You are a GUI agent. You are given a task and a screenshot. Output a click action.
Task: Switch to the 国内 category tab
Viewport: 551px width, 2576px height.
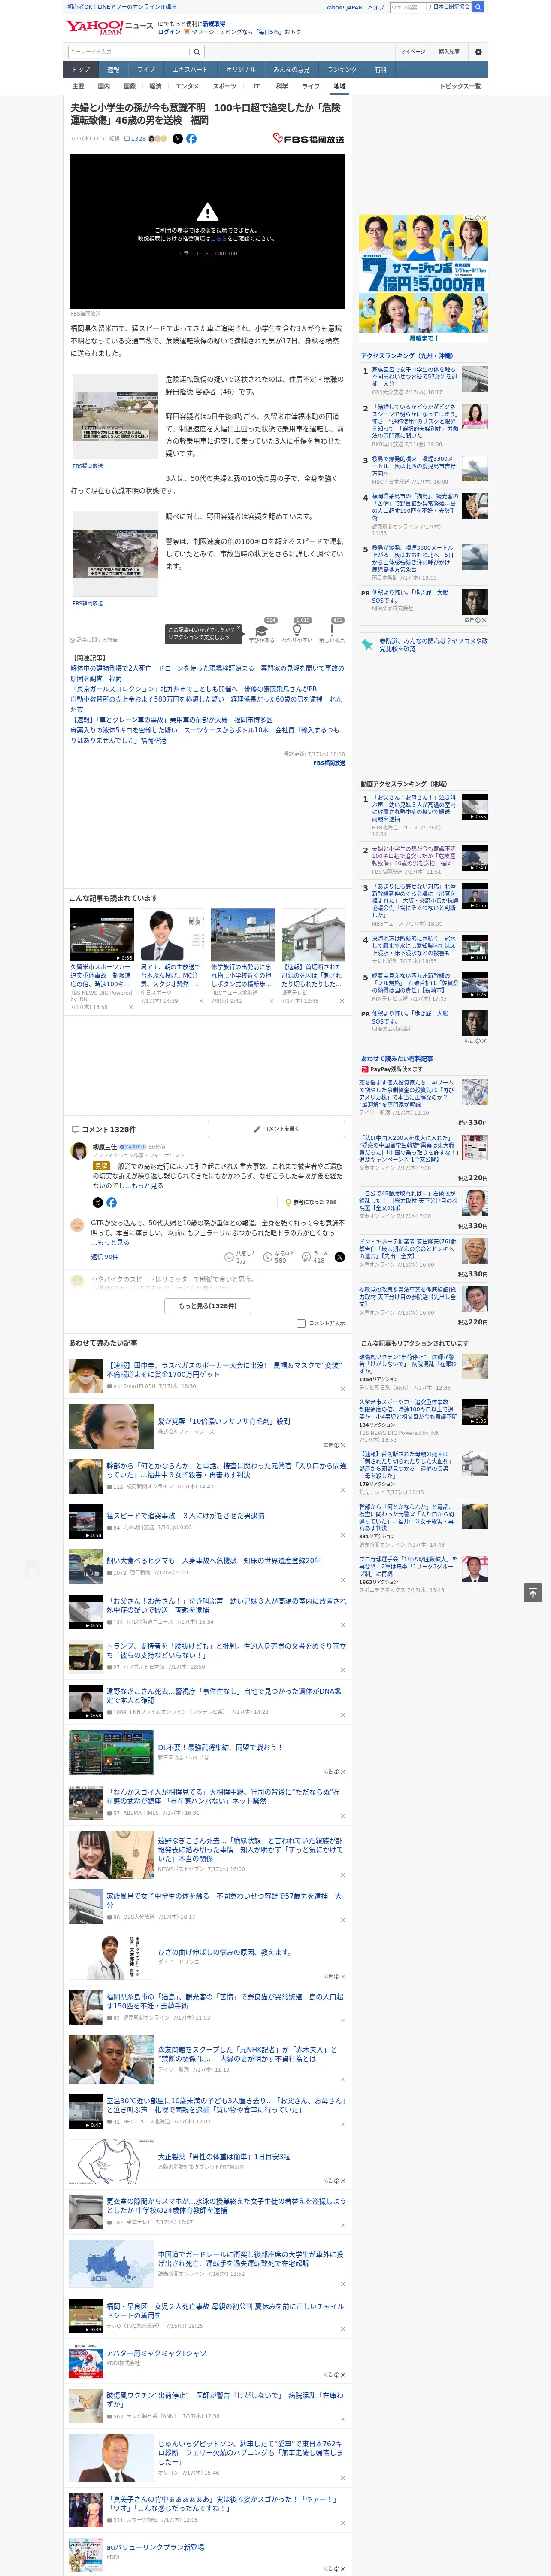103,86
